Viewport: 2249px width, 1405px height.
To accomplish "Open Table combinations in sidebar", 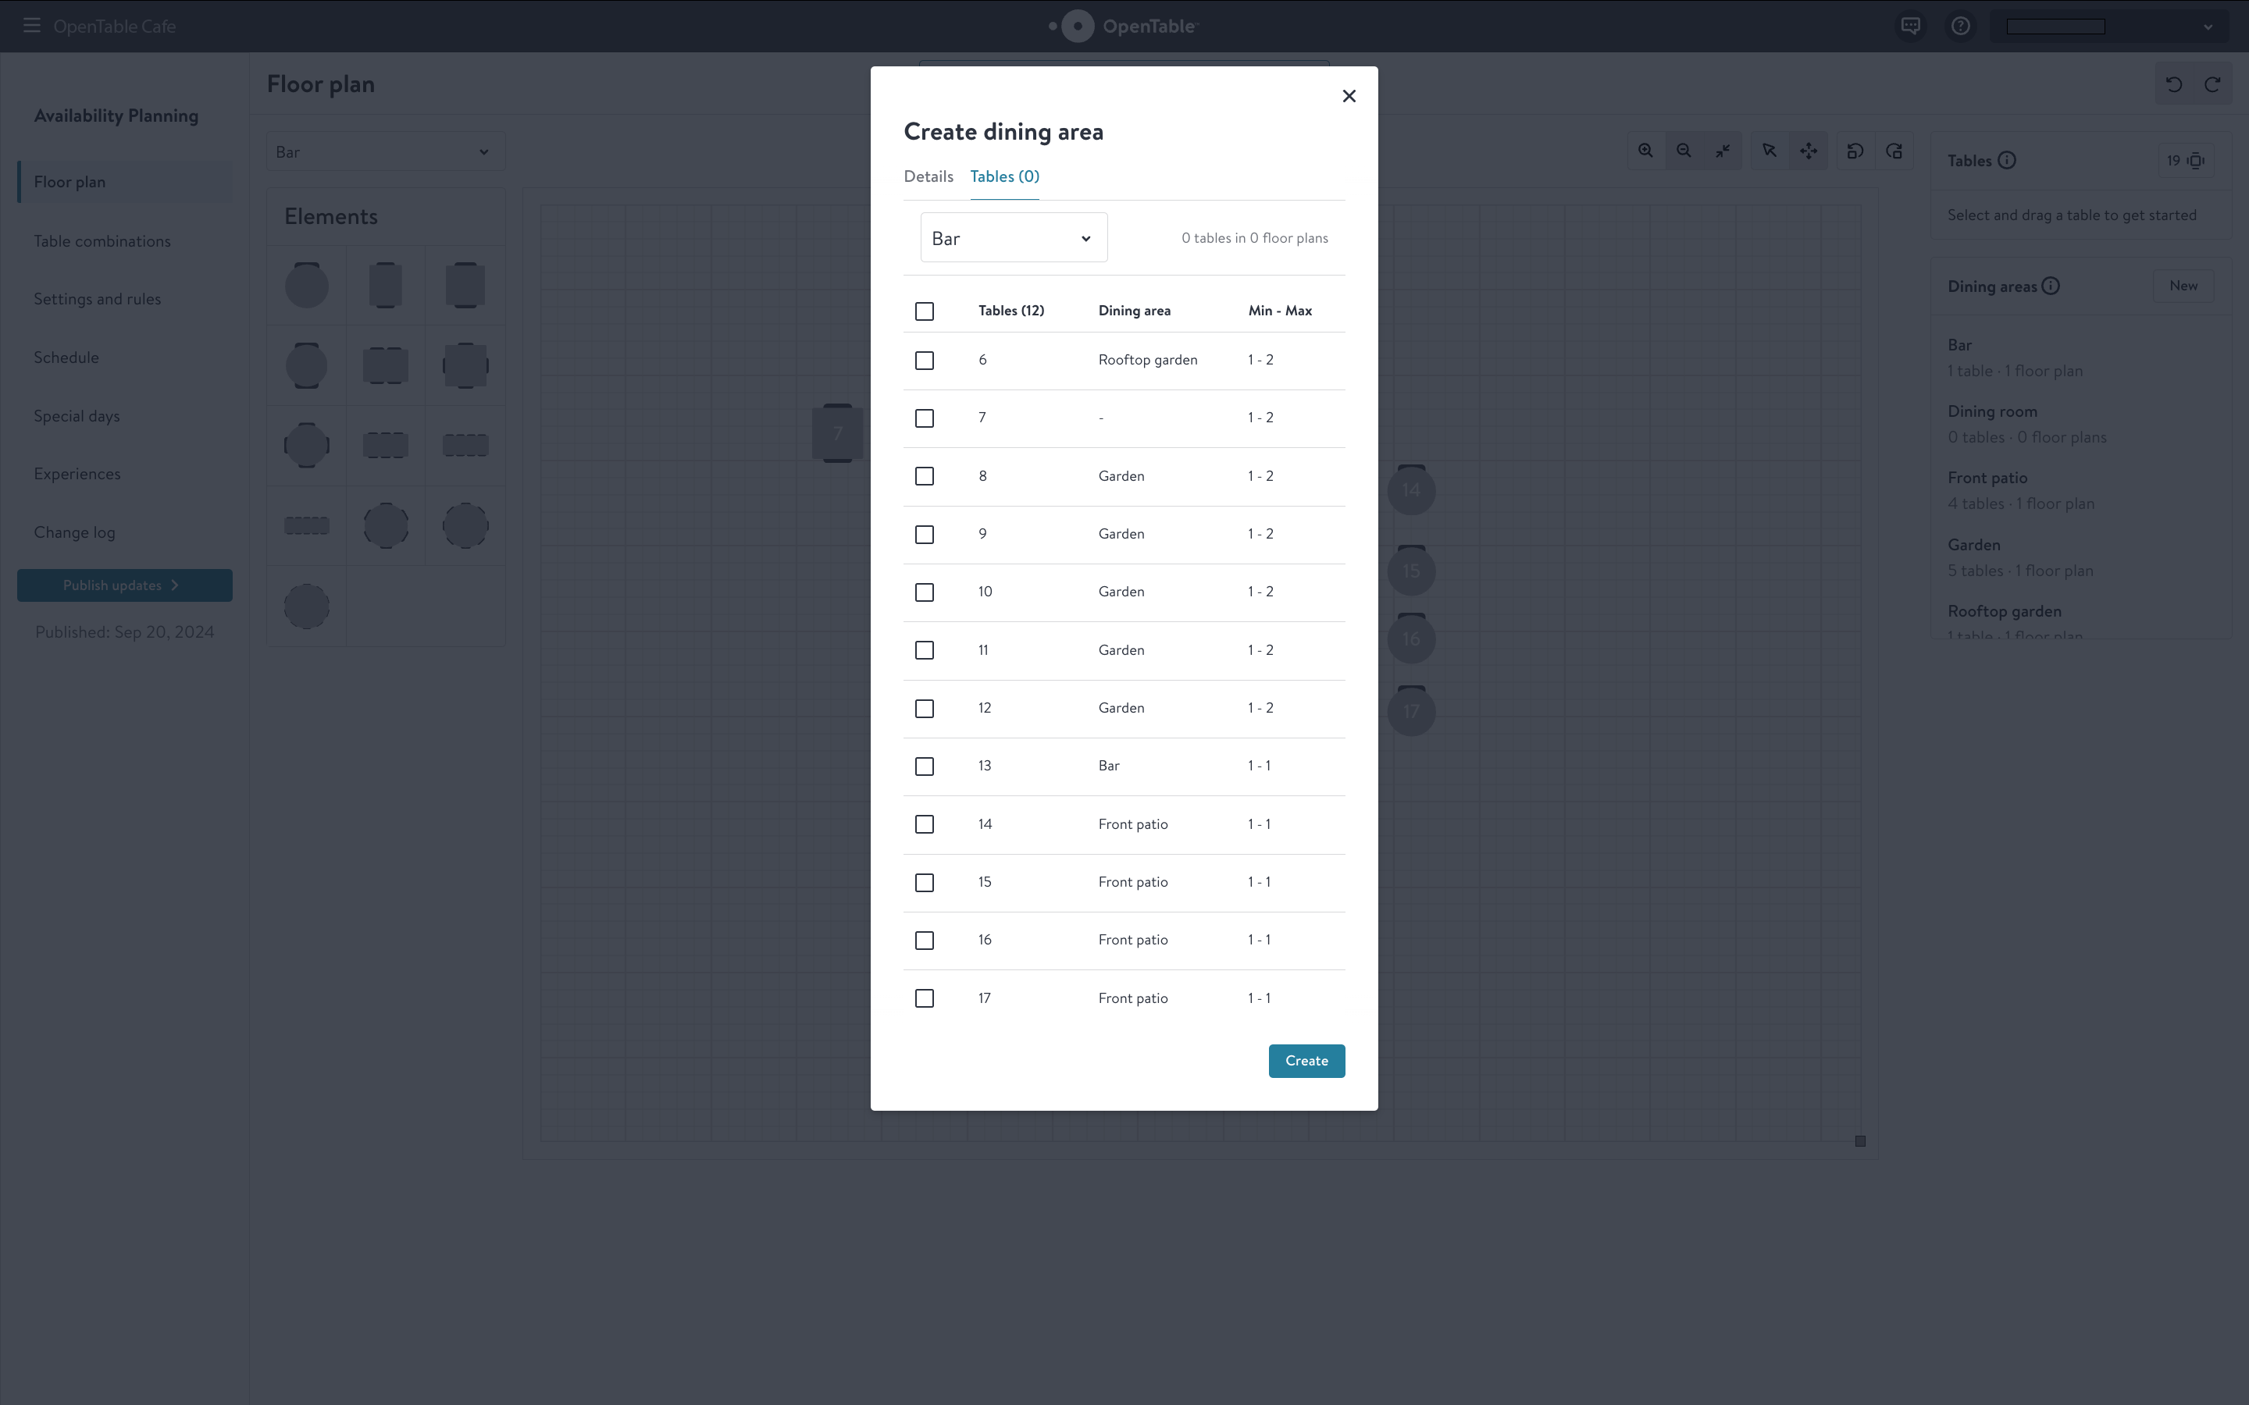I will (102, 242).
